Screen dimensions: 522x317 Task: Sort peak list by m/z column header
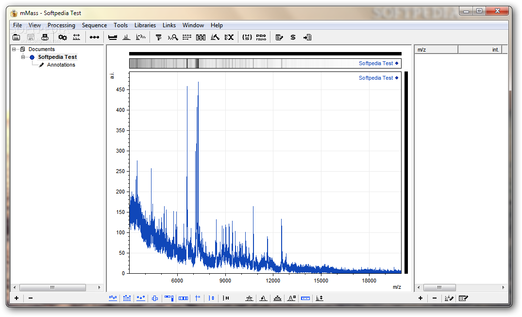click(437, 50)
